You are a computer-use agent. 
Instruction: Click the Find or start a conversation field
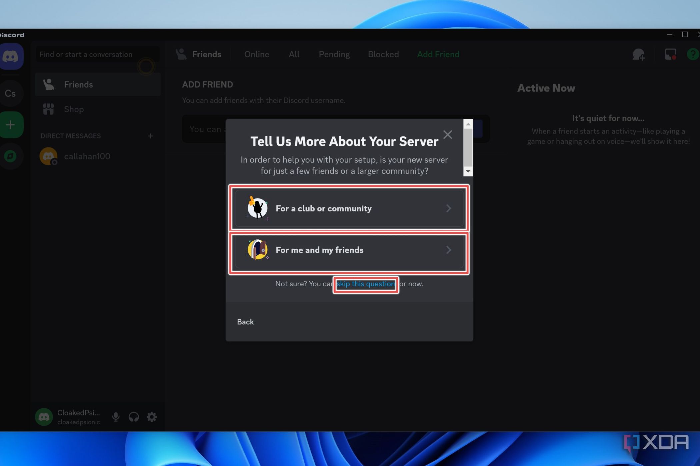97,54
